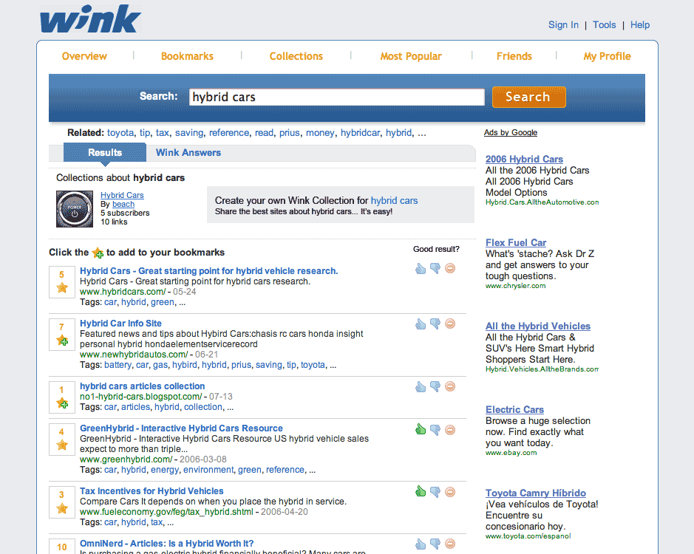Open no1-hybrid-cars.blogspot.com URL
The image size is (694, 554).
140,397
